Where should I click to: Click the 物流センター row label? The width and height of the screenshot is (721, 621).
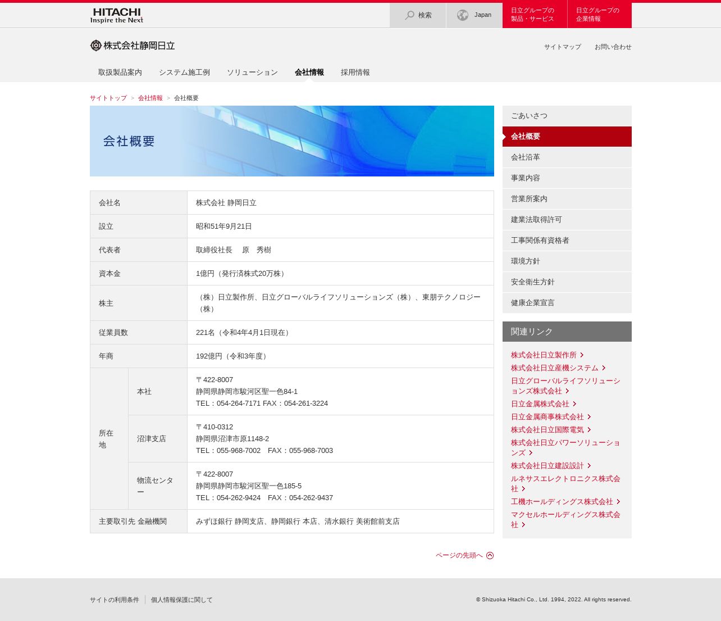(x=158, y=486)
